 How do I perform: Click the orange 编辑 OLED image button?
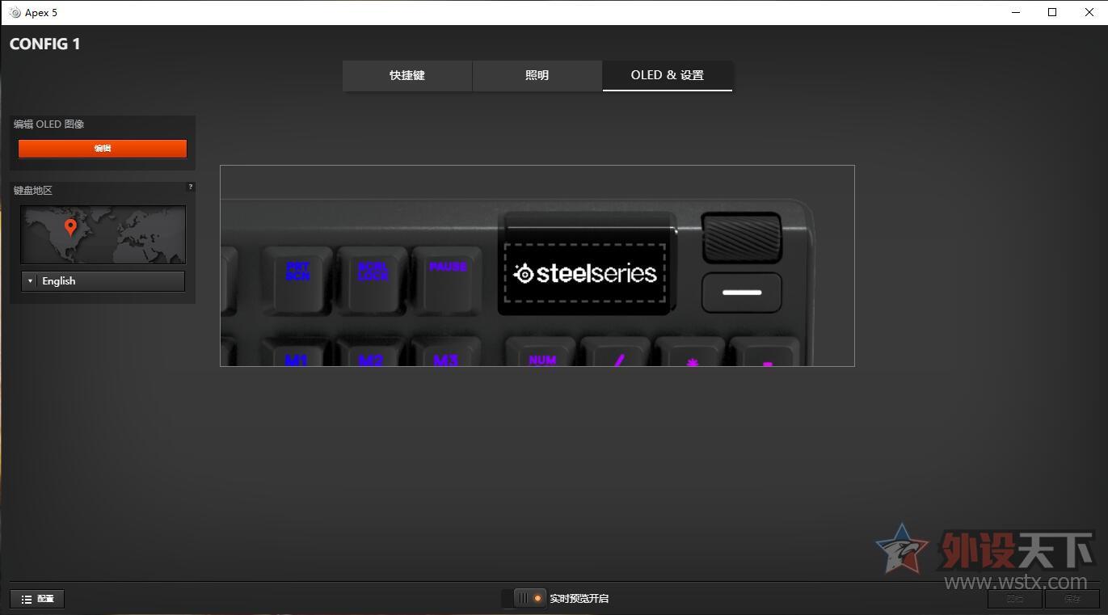[x=103, y=149]
